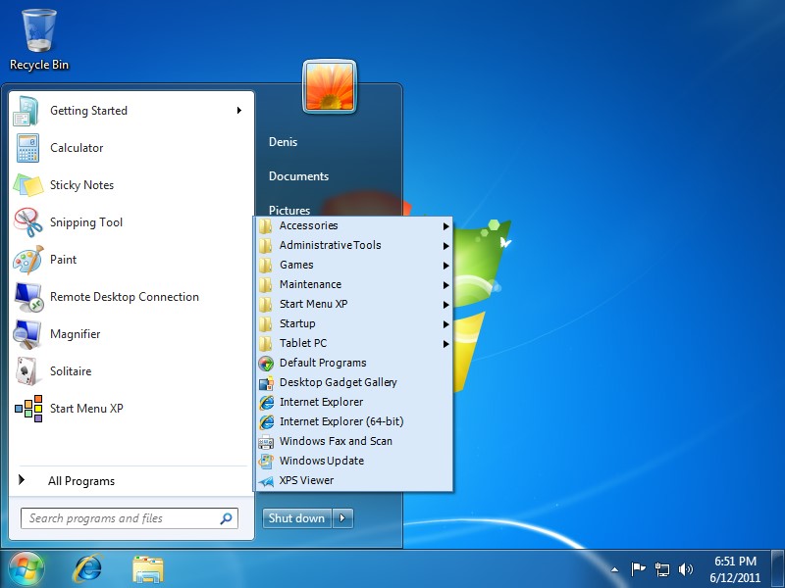This screenshot has height=588, width=785.
Task: Expand the Getting Started submenu arrow
Action: (239, 111)
